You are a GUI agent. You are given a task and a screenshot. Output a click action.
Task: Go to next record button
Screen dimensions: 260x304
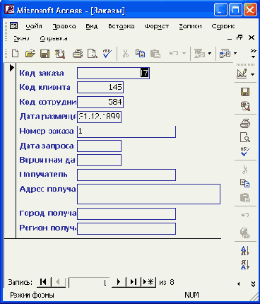tap(119, 282)
